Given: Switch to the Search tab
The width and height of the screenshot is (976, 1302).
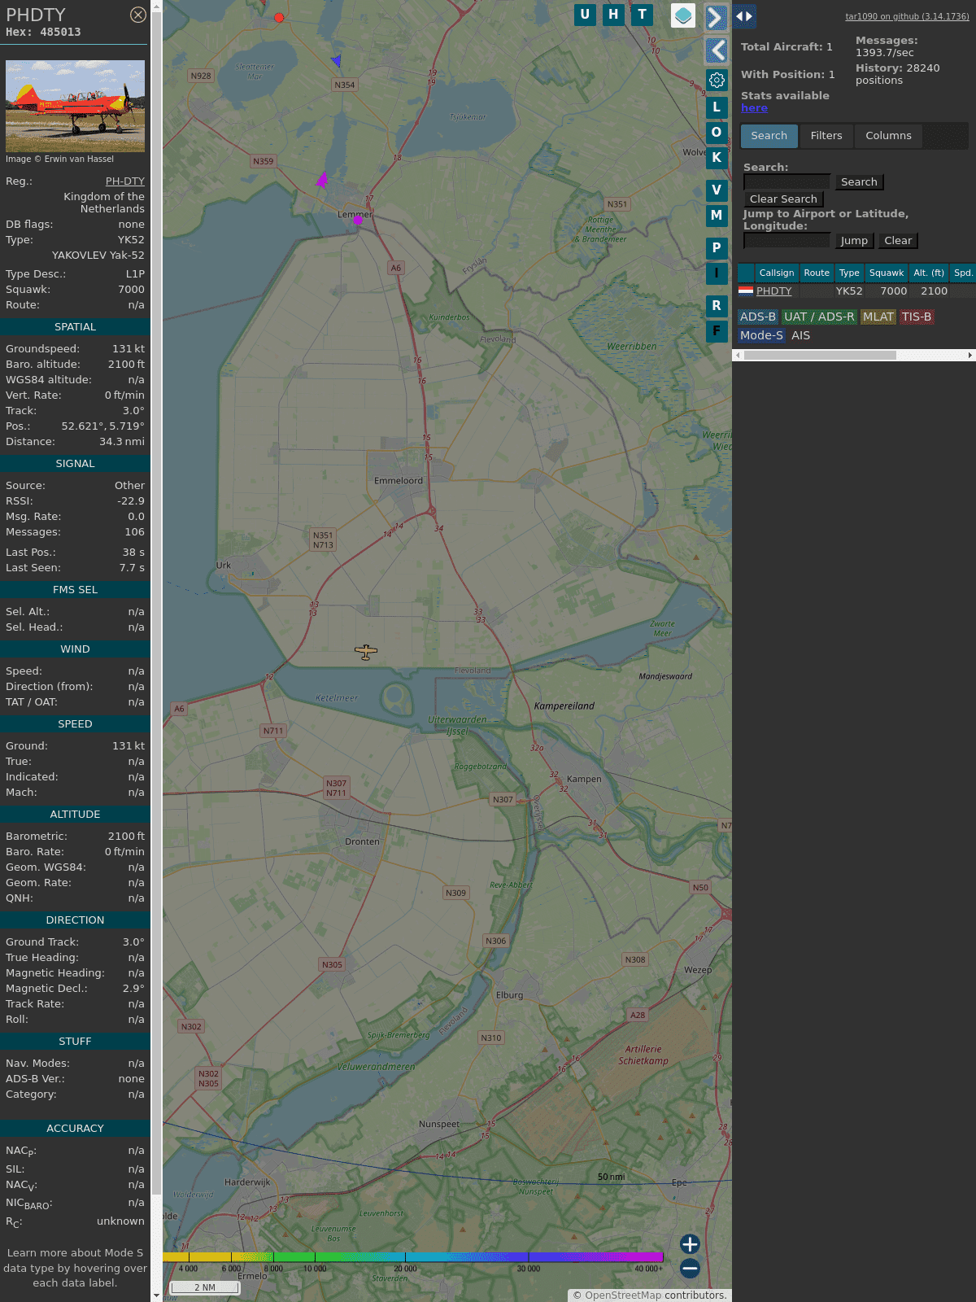Looking at the screenshot, I should tap(769, 136).
